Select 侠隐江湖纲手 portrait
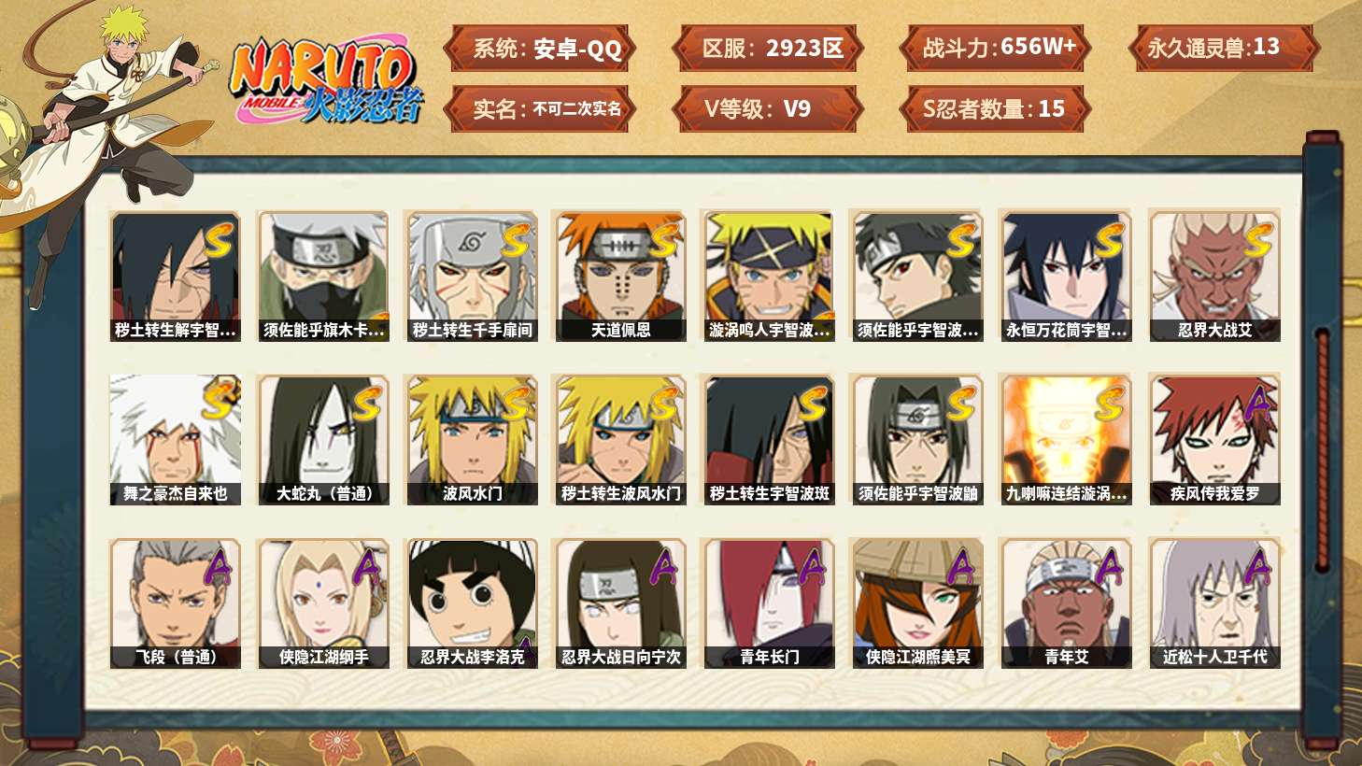Image resolution: width=1362 pixels, height=766 pixels. pos(323,603)
